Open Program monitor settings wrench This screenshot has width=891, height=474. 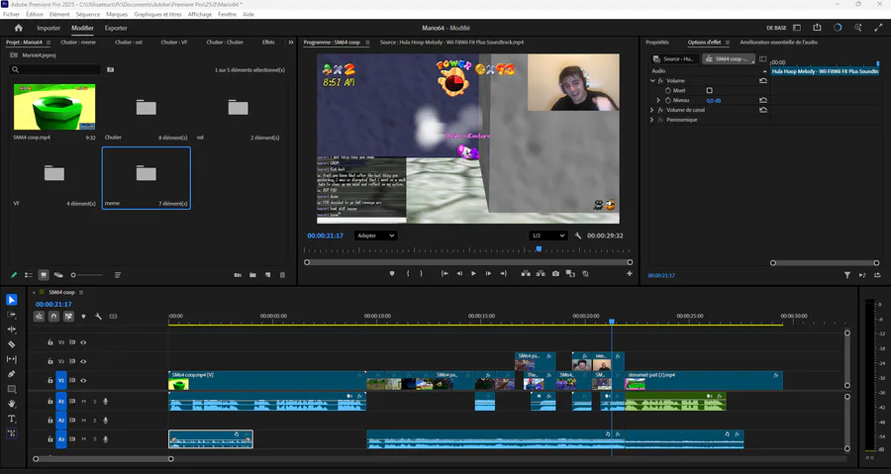(x=578, y=236)
